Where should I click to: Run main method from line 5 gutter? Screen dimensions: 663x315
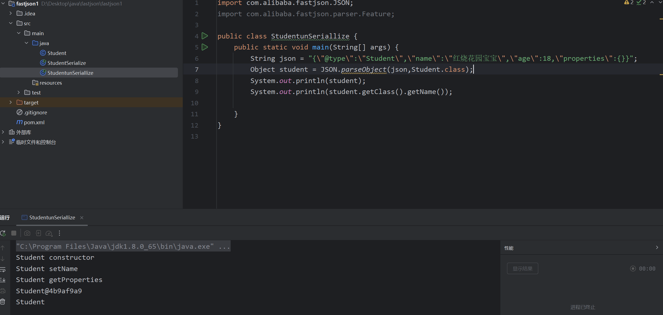point(205,47)
